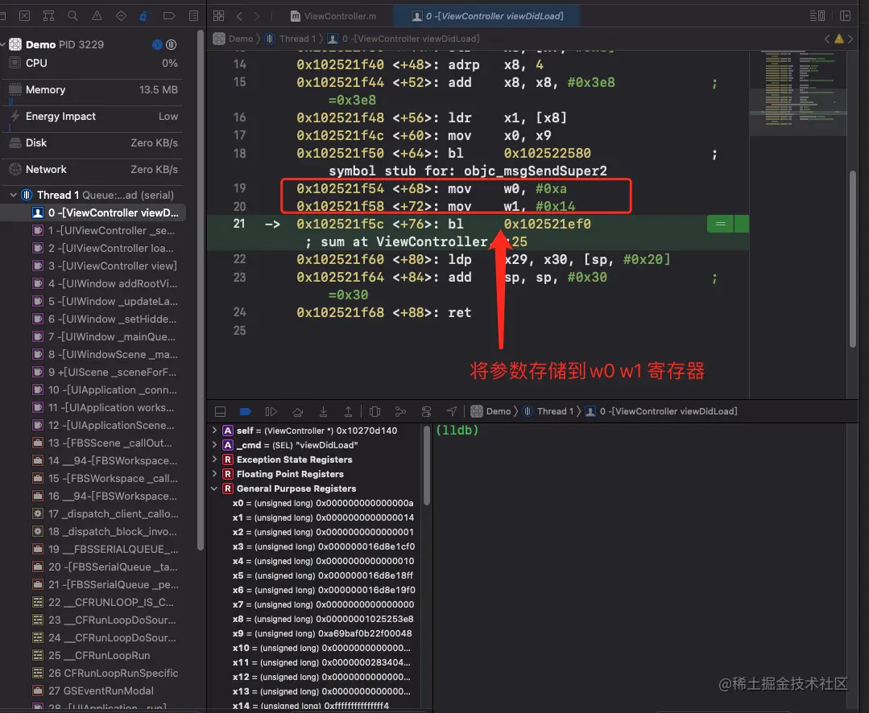Click the variables view scrollbar

click(427, 465)
